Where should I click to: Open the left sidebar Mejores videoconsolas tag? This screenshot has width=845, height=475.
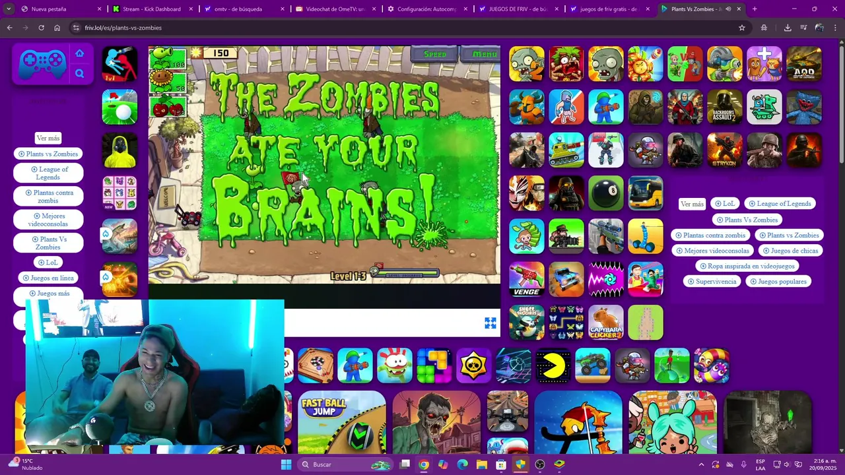point(48,220)
